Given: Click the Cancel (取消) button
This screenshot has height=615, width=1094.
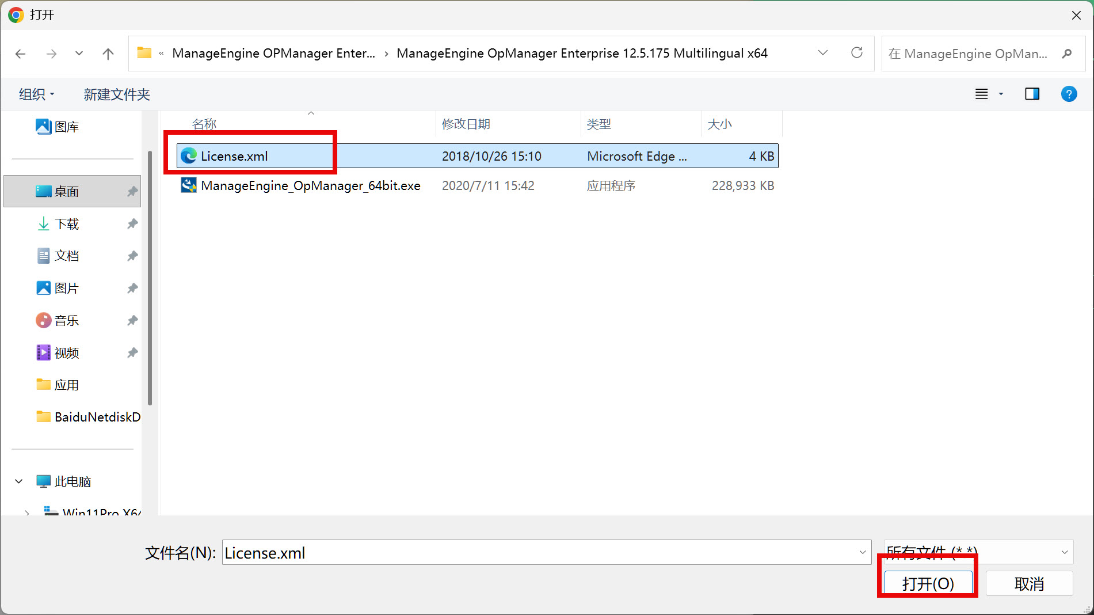Looking at the screenshot, I should 1029,583.
